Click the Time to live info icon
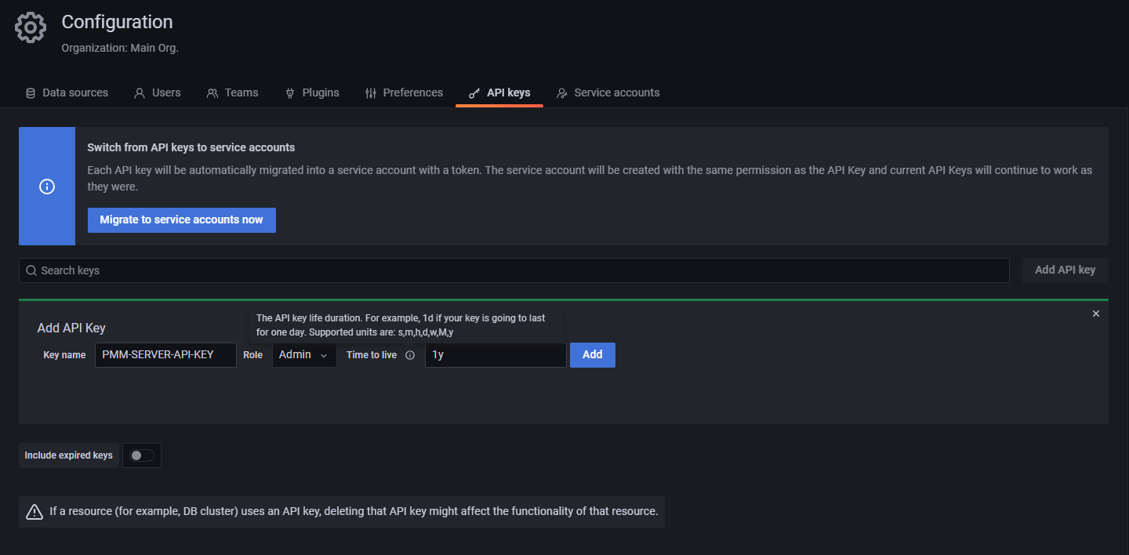The height and width of the screenshot is (555, 1129). coord(410,354)
